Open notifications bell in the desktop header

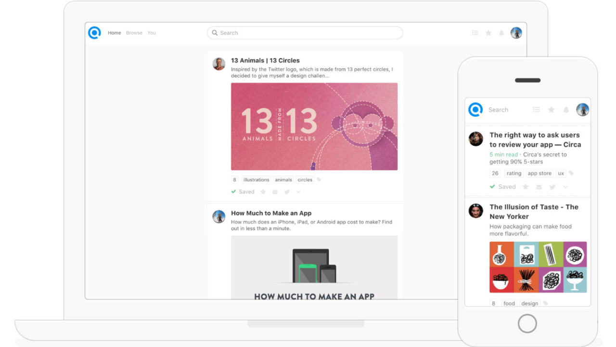pyautogui.click(x=501, y=33)
